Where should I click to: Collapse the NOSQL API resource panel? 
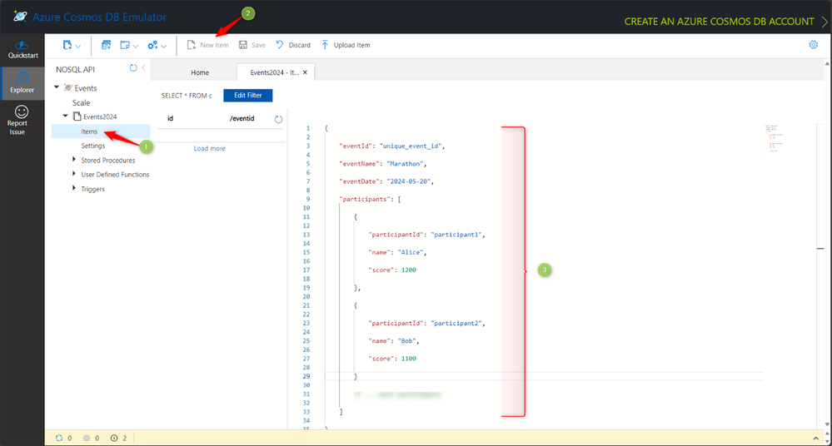coord(144,68)
